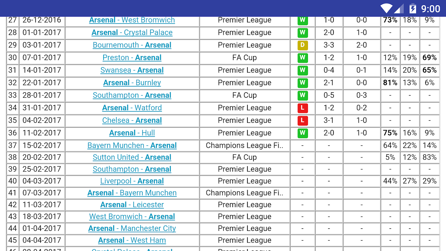
Task: Tap the Wi-Fi icon in status bar
Action: click(386, 8)
